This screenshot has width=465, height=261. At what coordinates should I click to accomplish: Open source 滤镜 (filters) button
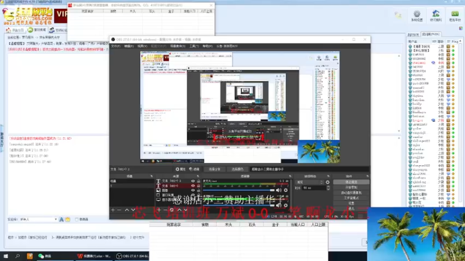[x=194, y=169]
